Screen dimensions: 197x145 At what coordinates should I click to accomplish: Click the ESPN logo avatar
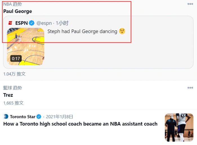pyautogui.click(x=10, y=23)
